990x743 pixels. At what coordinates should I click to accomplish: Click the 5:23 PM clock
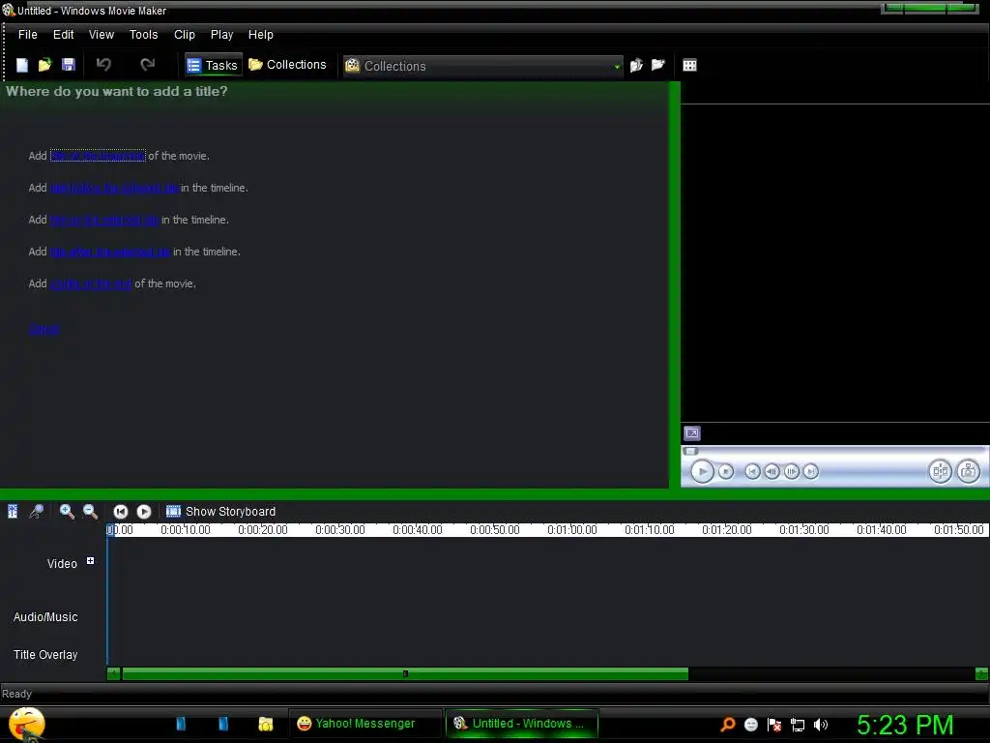pyautogui.click(x=905, y=725)
